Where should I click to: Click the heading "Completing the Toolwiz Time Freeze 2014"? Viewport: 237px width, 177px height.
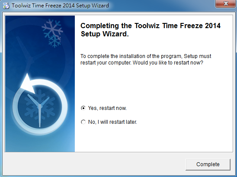point(151,26)
